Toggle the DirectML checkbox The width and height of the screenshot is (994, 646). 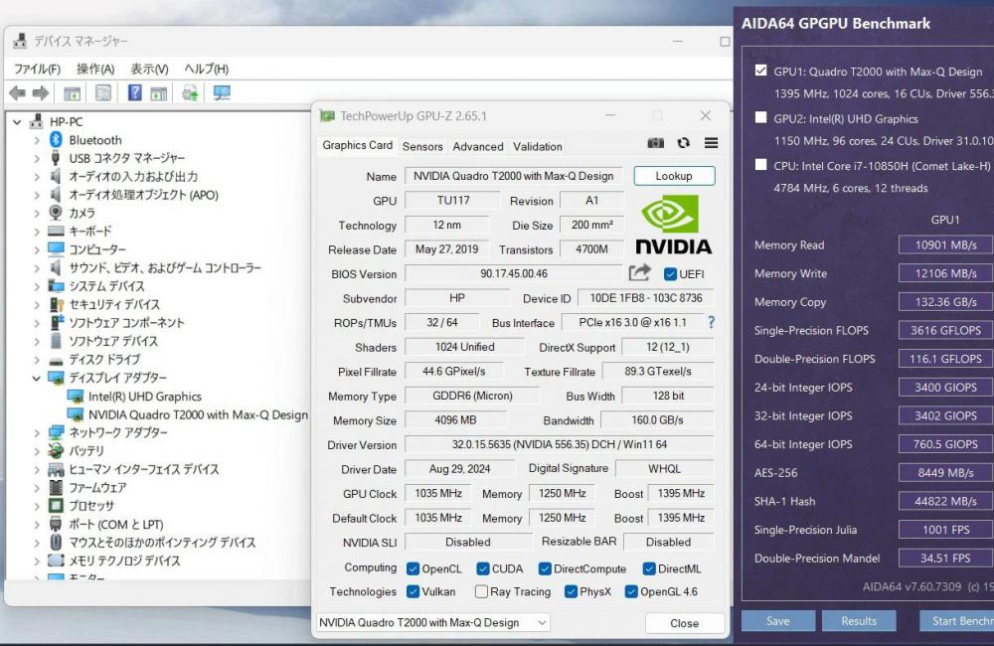click(648, 568)
